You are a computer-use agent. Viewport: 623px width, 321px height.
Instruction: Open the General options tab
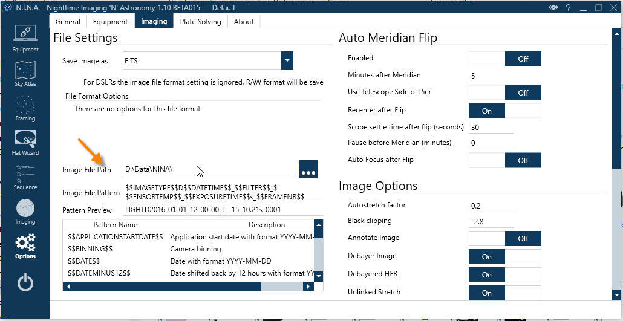click(x=68, y=21)
